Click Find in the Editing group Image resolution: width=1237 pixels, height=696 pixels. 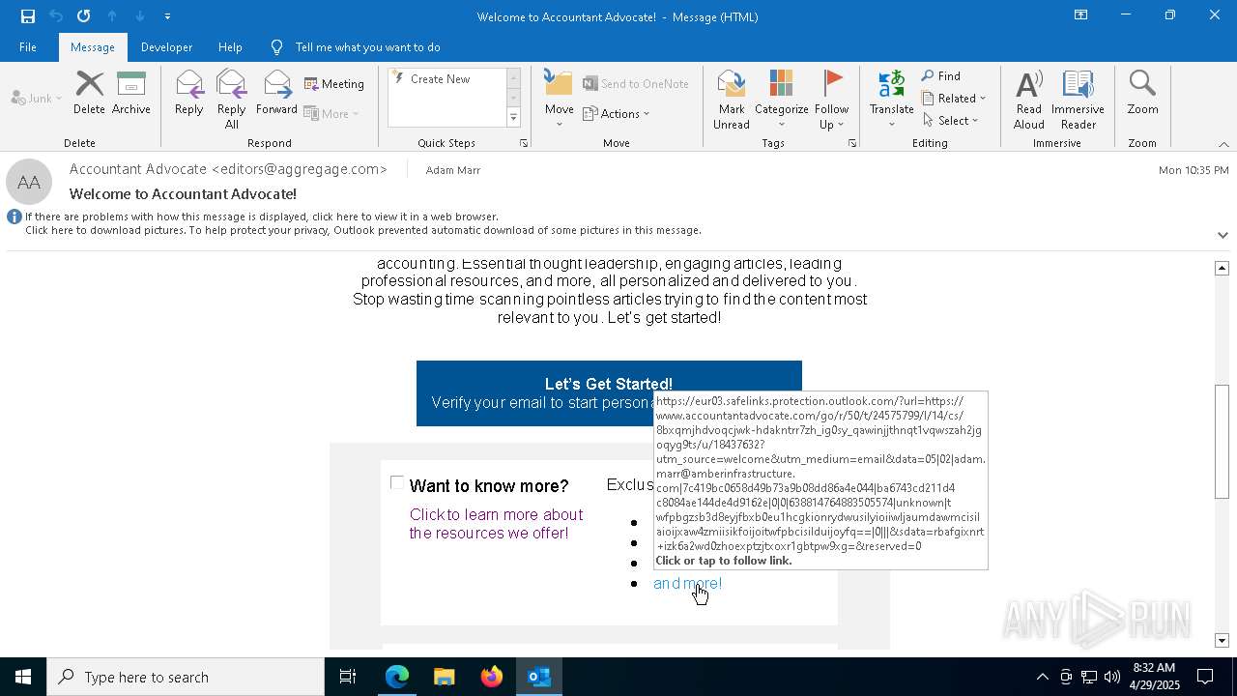(941, 76)
